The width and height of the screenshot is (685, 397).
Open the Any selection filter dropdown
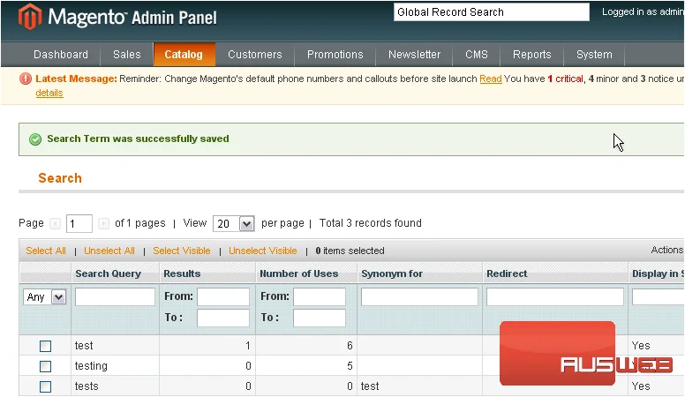pos(44,297)
